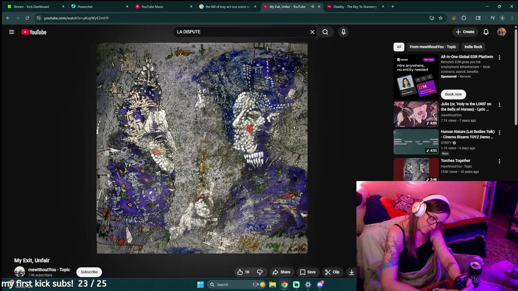Dislike the My Exit, Unfair video
Viewport: 518px width, 291px height.
260,272
